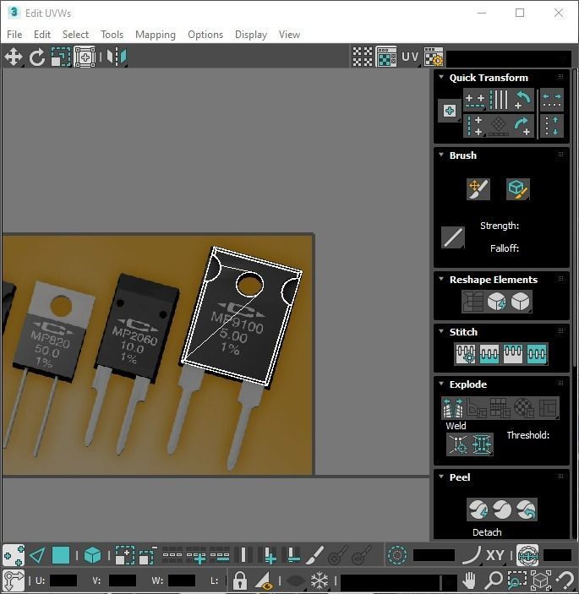Viewport: 579px width, 594px height.
Task: Click the Soft Selection falloff value field
Action: point(434,556)
